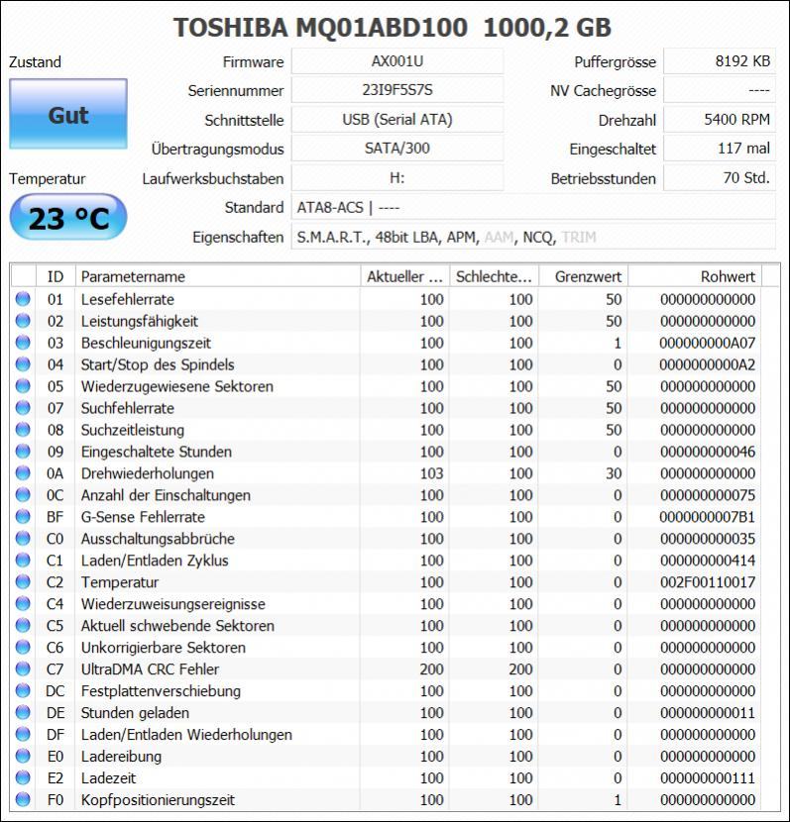790x822 pixels.
Task: Select the Seriennummer field 23I9F5S7S
Action: (397, 90)
